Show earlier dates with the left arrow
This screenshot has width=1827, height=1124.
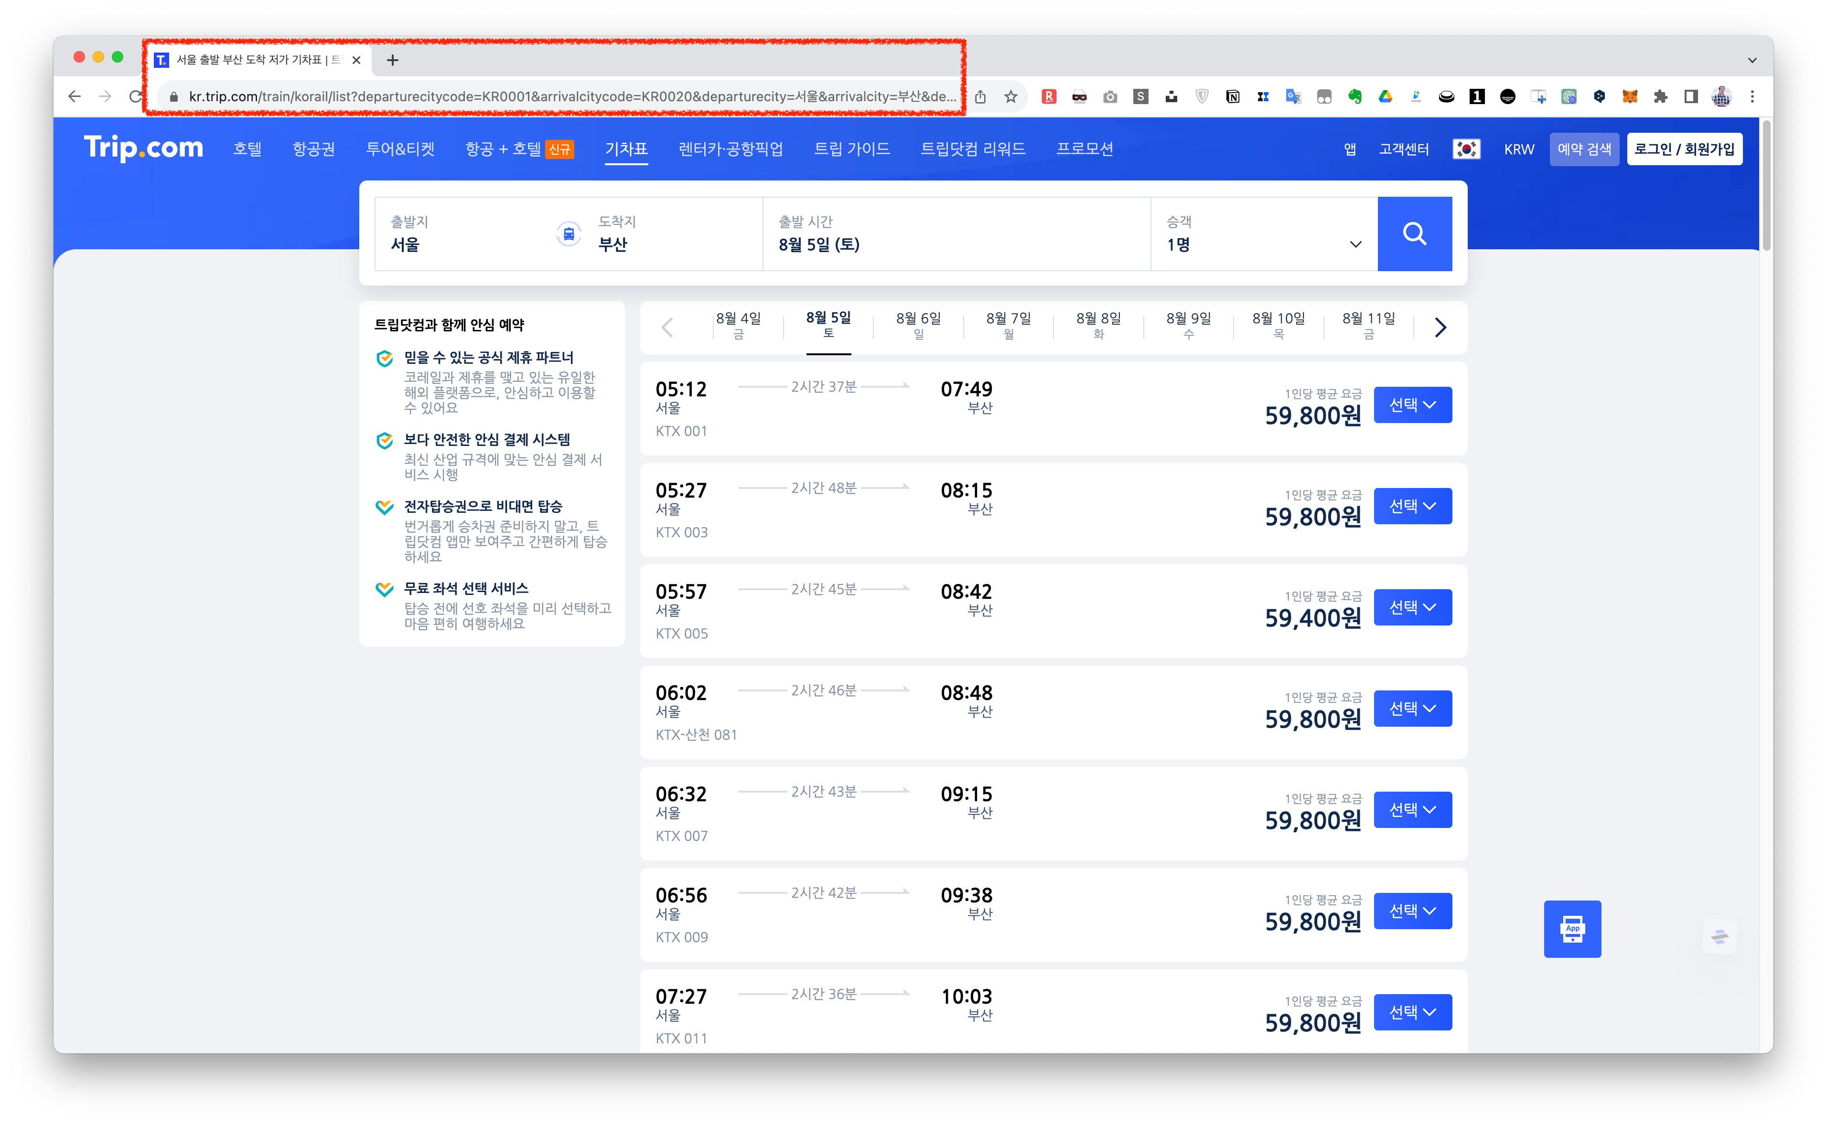click(667, 327)
